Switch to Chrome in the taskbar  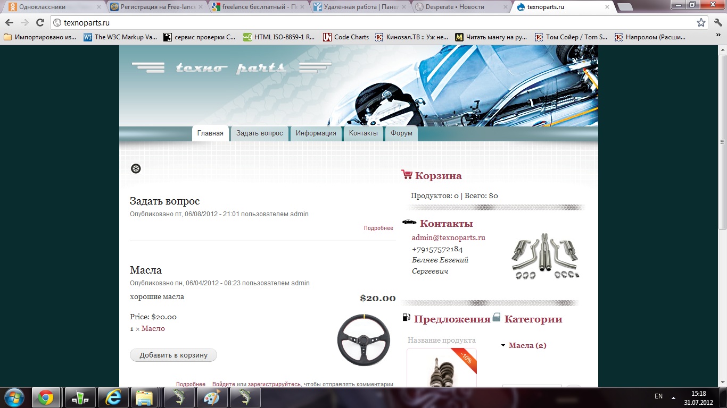46,397
